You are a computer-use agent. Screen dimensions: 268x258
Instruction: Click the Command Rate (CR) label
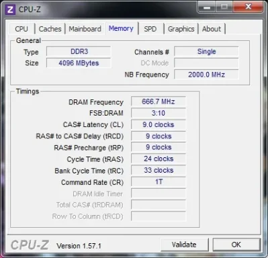coord(93,183)
